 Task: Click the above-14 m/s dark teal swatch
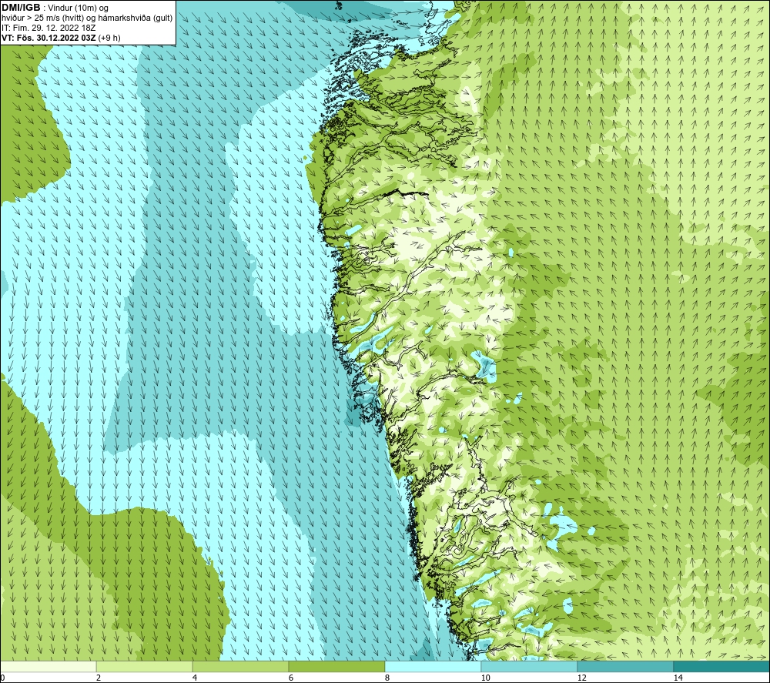(722, 667)
